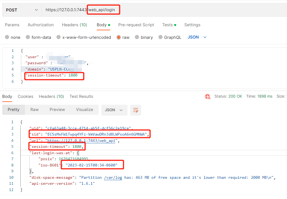Viewport: 287px width, 199px height.
Task: Click the /var/log link in disk-space-message
Action: [113, 177]
